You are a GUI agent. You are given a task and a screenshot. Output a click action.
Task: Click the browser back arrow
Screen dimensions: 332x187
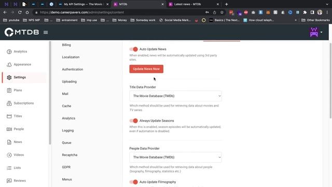click(x=5, y=12)
